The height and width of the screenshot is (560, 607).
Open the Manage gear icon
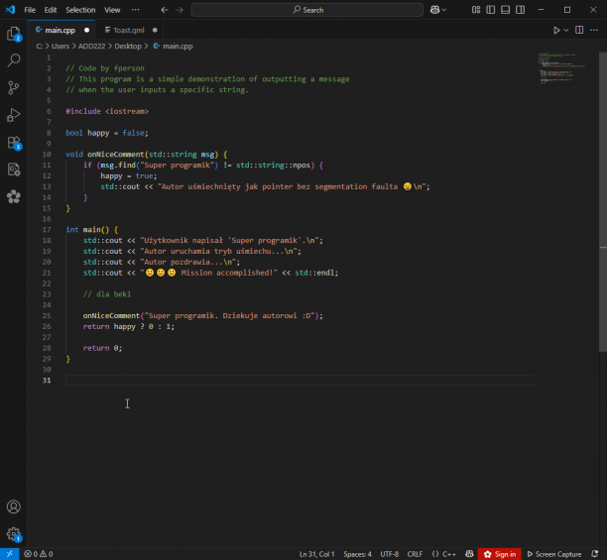14,534
